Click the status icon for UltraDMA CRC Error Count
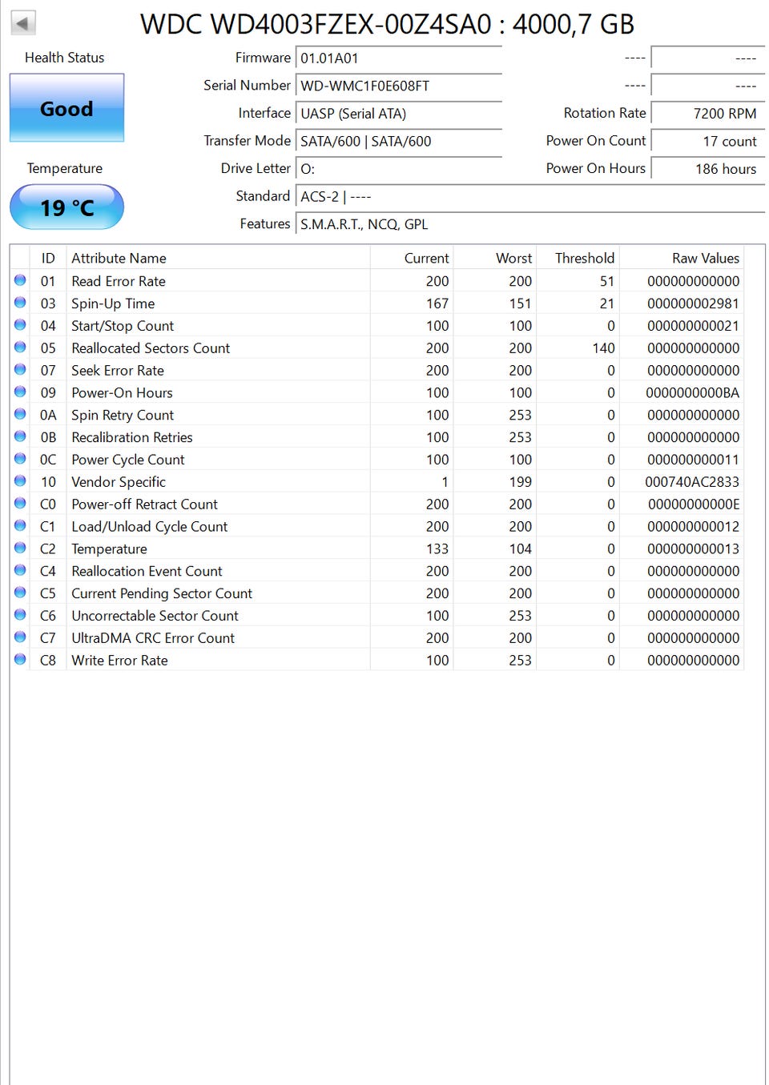769x1085 pixels. [20, 637]
